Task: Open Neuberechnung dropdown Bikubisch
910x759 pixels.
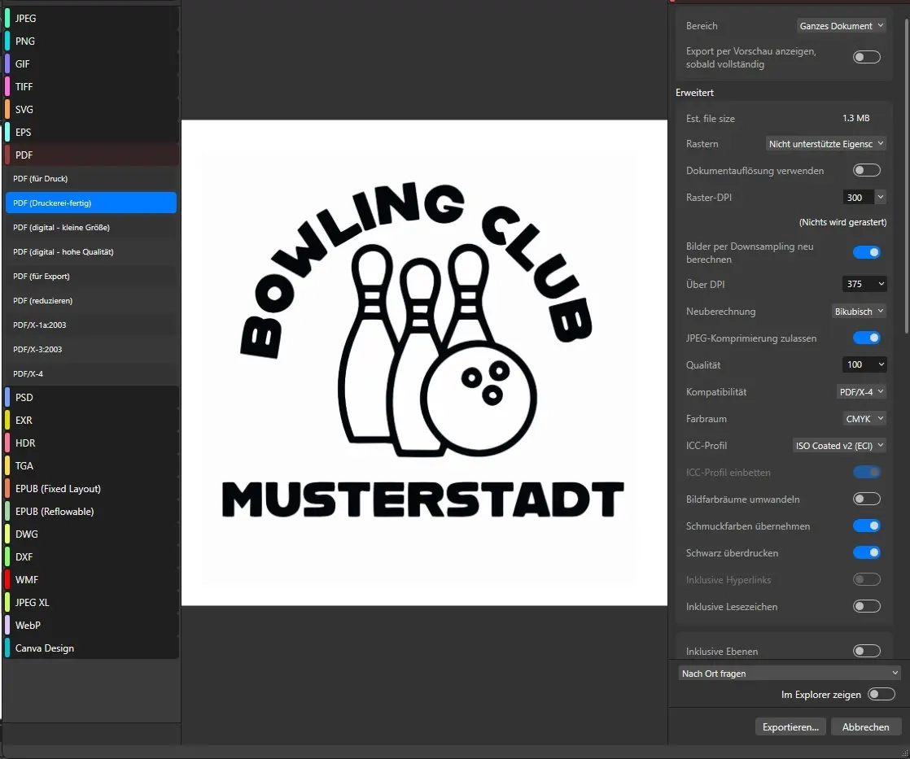Action: [x=859, y=312]
